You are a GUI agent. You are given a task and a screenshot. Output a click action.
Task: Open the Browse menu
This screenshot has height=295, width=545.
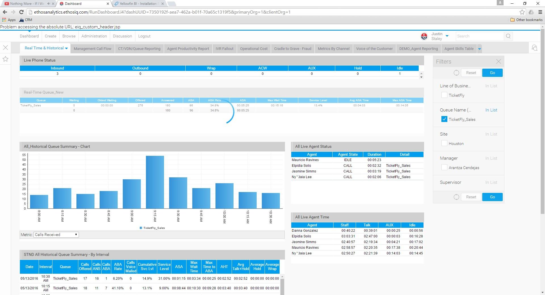69,36
